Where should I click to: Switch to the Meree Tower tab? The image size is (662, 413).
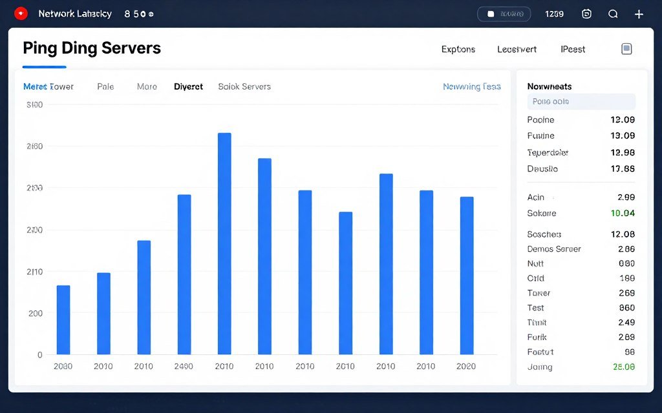[48, 86]
